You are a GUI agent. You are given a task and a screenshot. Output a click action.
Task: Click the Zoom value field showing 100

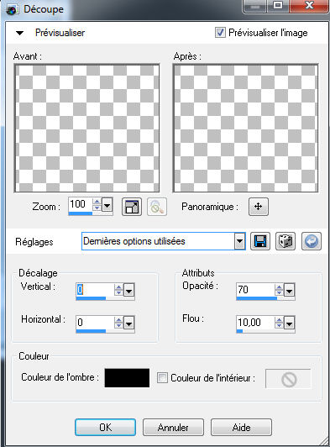81,204
